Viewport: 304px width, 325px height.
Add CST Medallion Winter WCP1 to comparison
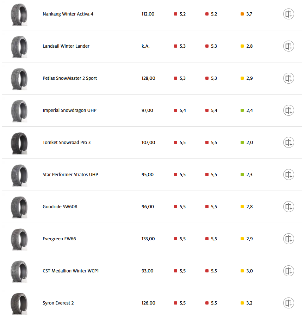(289, 271)
